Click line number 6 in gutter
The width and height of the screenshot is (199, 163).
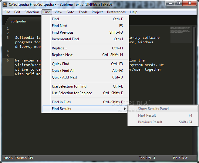pos(8,60)
